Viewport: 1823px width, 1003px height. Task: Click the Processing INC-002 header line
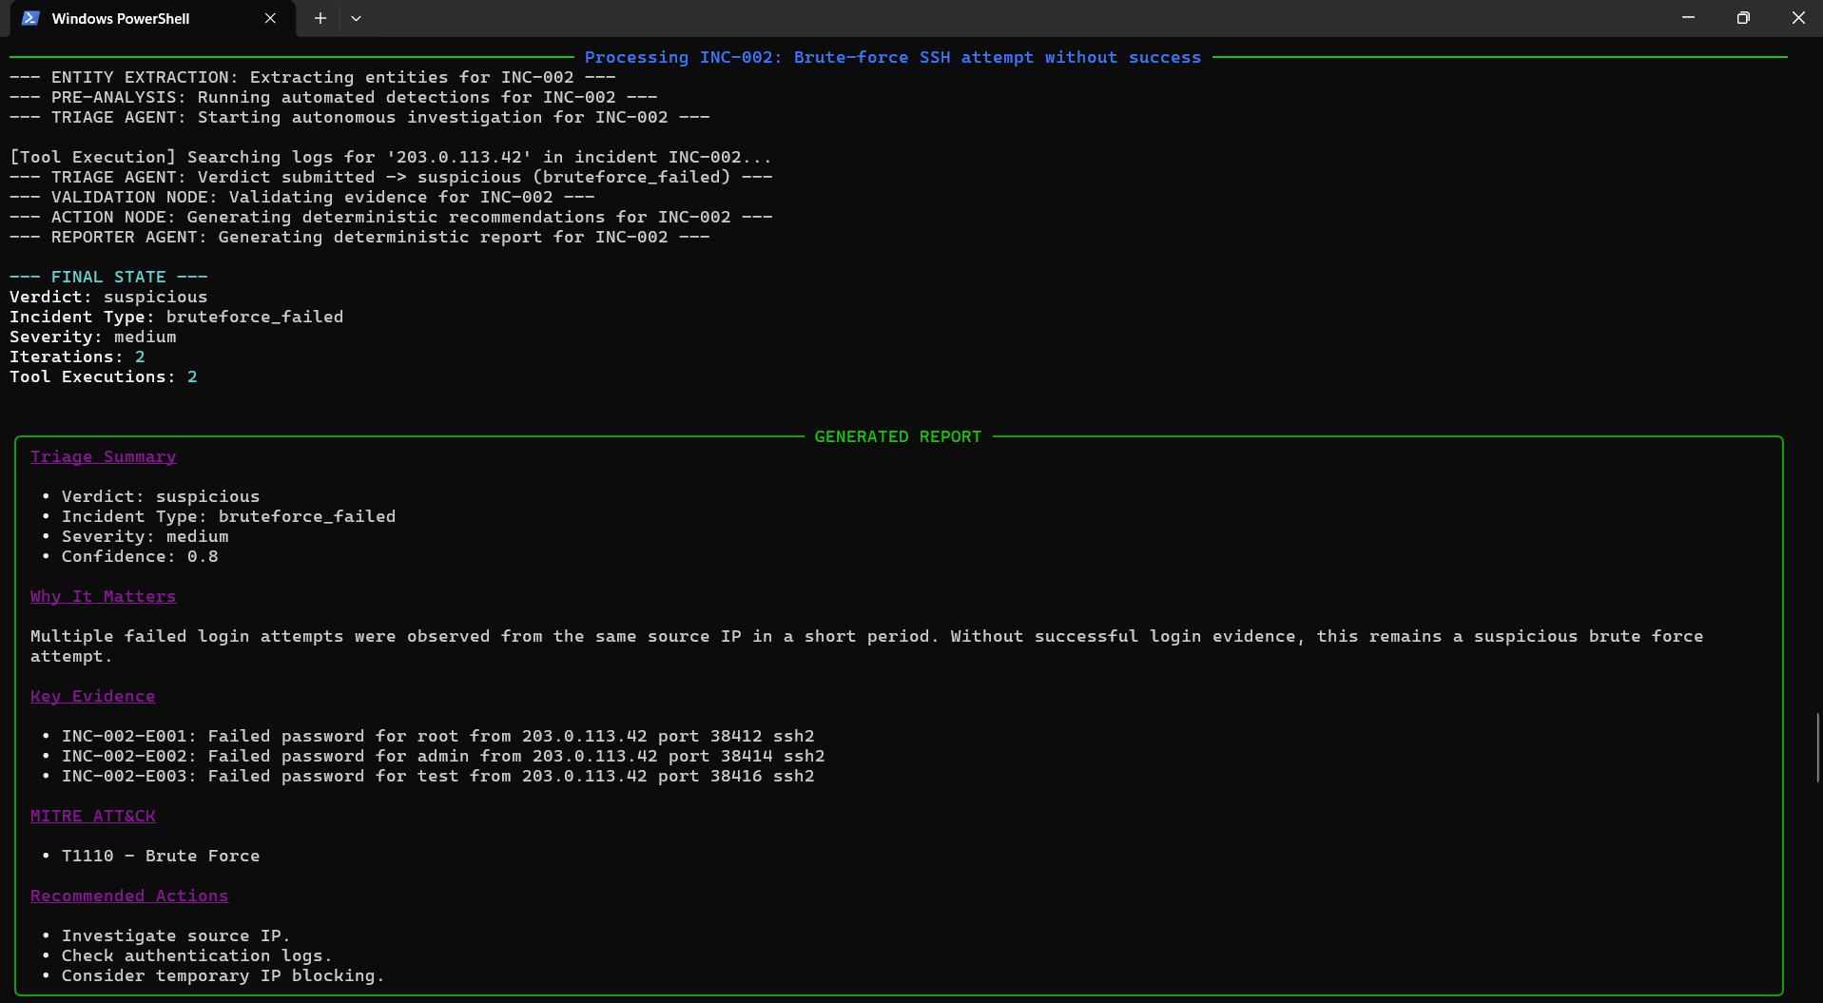click(893, 57)
